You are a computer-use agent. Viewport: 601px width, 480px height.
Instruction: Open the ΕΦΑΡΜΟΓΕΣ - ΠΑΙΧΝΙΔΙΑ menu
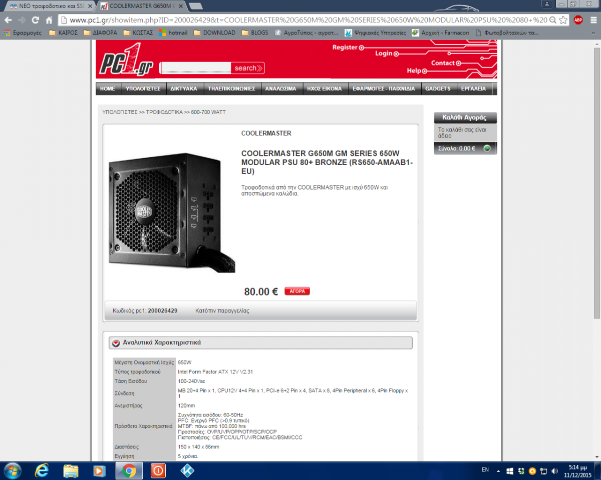coord(384,88)
